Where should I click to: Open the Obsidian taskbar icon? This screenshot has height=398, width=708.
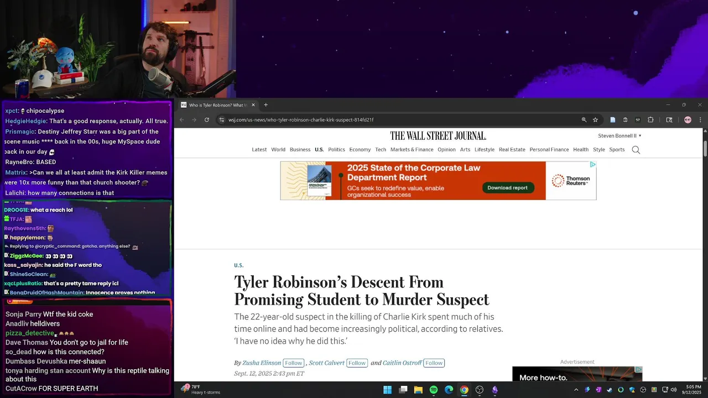(x=495, y=390)
